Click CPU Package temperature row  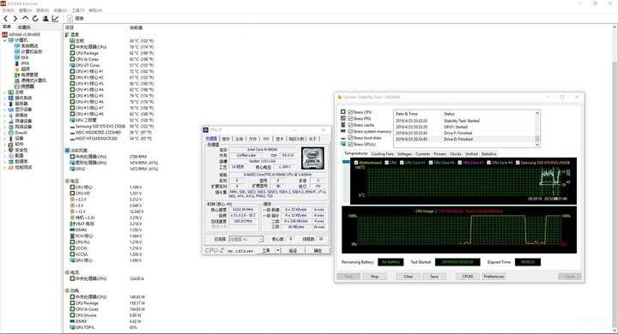[112, 53]
